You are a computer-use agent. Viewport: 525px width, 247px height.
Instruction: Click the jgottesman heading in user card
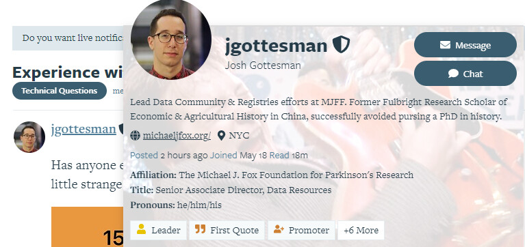(276, 46)
